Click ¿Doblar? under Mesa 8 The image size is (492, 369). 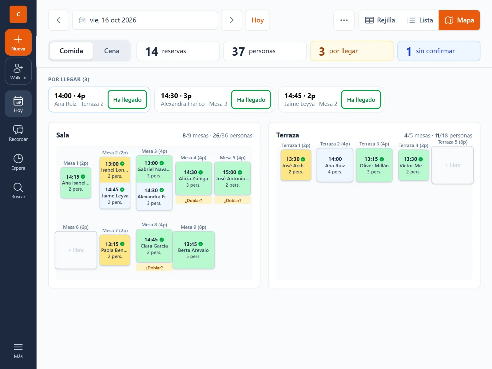click(x=154, y=268)
